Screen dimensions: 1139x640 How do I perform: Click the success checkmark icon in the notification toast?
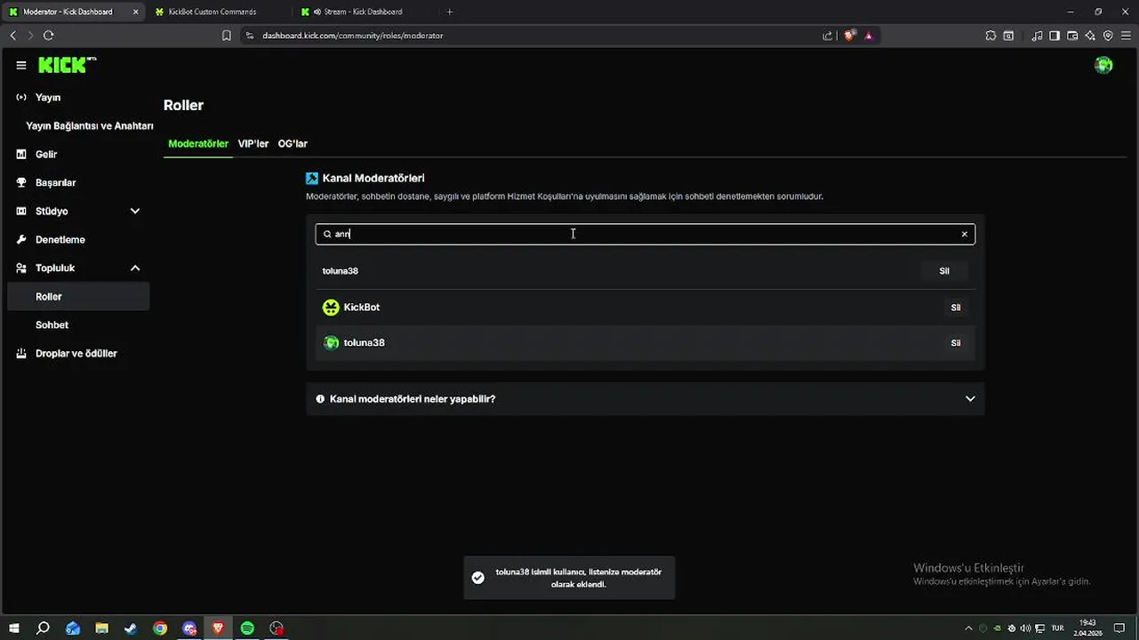click(477, 578)
